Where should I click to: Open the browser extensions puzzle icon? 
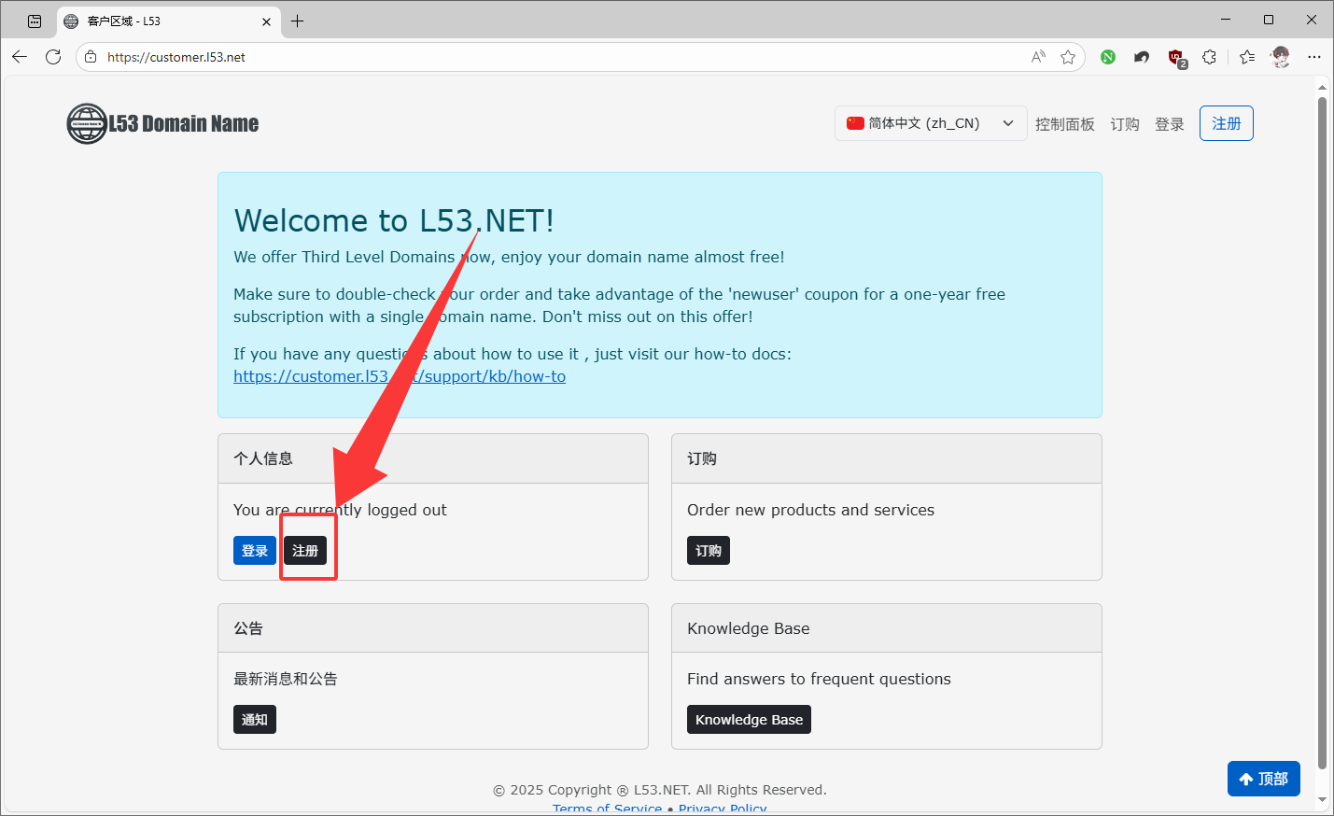[1209, 57]
